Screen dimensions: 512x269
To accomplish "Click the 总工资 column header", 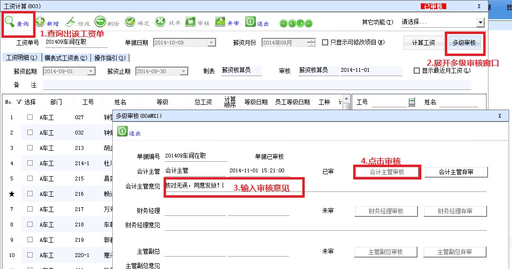I will pyautogui.click(x=203, y=102).
